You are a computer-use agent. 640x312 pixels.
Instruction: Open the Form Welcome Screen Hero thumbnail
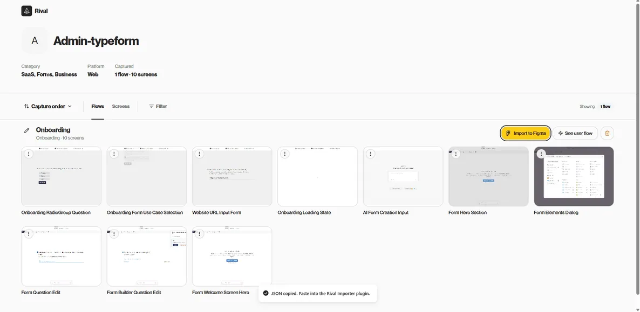point(232,256)
